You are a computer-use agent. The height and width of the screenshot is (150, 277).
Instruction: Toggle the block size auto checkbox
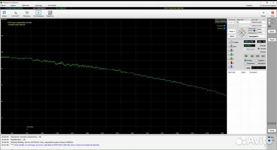(x=254, y=30)
